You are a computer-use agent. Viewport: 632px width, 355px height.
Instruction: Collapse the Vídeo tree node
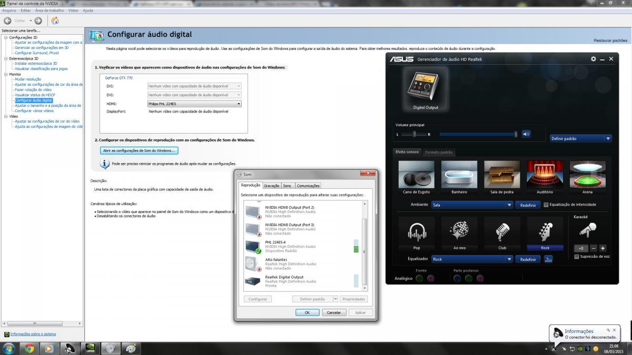(x=6, y=116)
